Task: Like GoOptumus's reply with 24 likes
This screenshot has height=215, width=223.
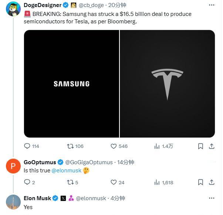Action: point(118,182)
